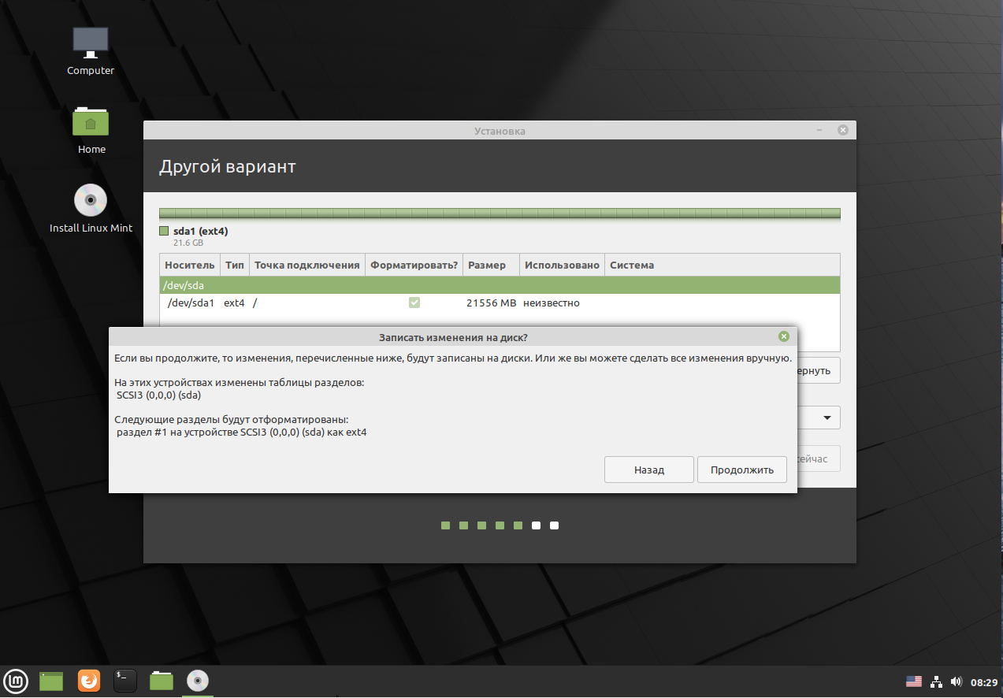Image resolution: width=1003 pixels, height=698 pixels.
Task: Show desktop via green taskbar button
Action: coord(51,681)
